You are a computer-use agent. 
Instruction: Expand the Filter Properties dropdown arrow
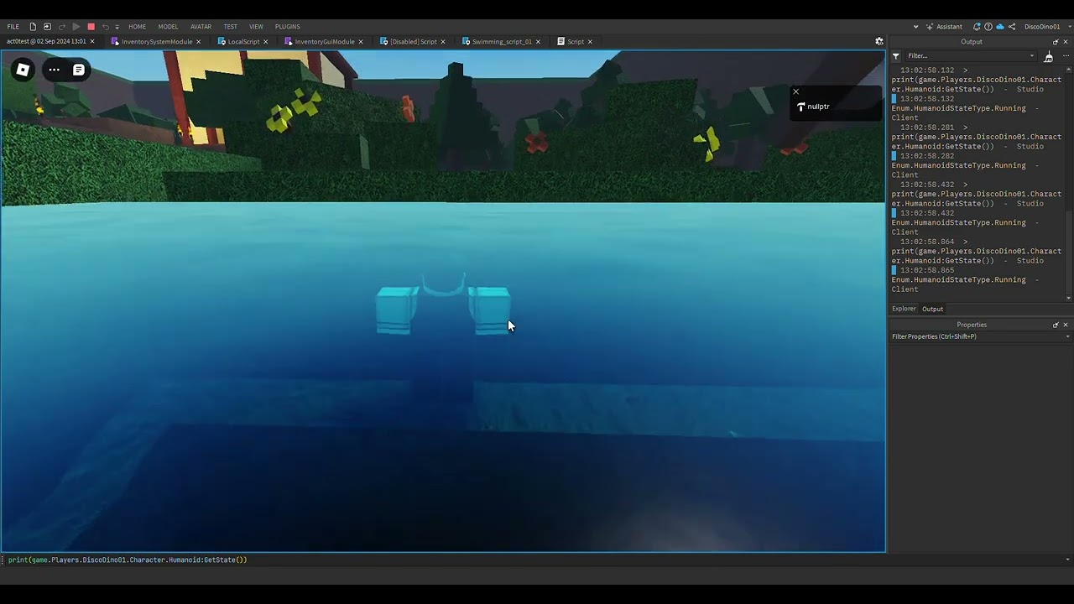tap(1067, 336)
